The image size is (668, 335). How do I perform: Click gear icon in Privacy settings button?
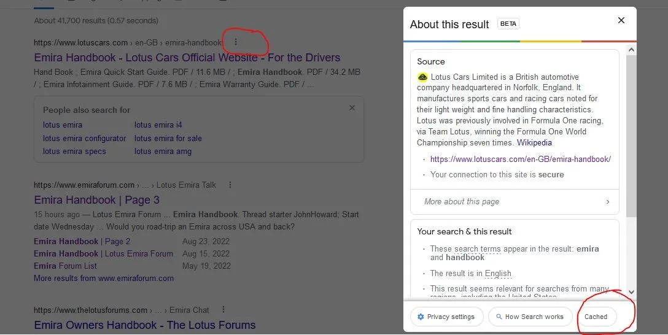tap(421, 317)
